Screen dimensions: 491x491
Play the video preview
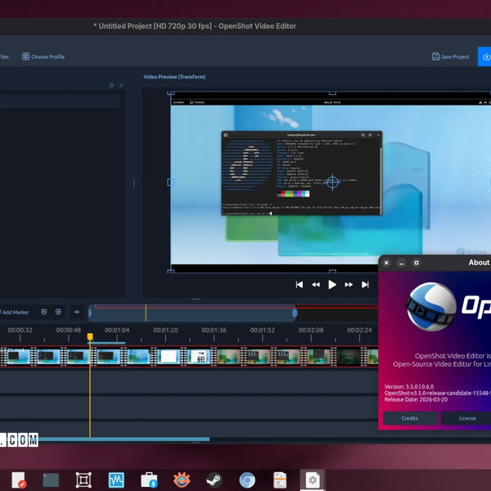(332, 285)
